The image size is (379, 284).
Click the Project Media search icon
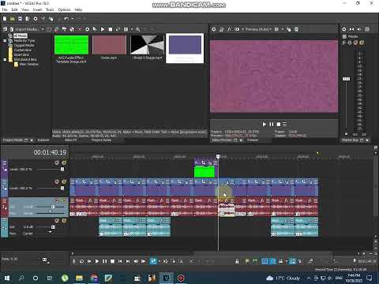pos(137,29)
